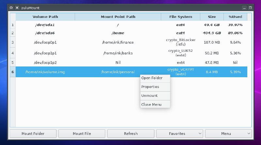
Task: Open the Menu dropdown button
Action: (228, 134)
